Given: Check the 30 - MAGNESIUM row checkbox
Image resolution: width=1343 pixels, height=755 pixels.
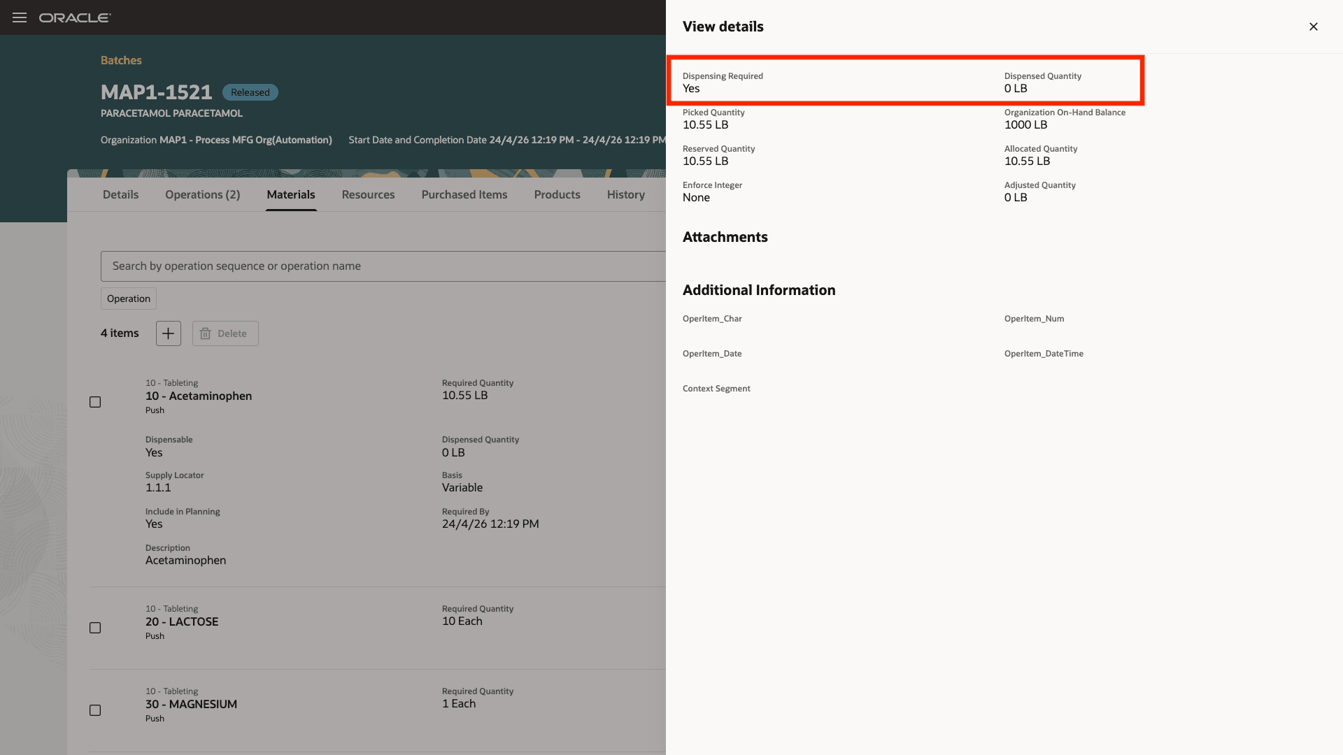Looking at the screenshot, I should pyautogui.click(x=95, y=710).
